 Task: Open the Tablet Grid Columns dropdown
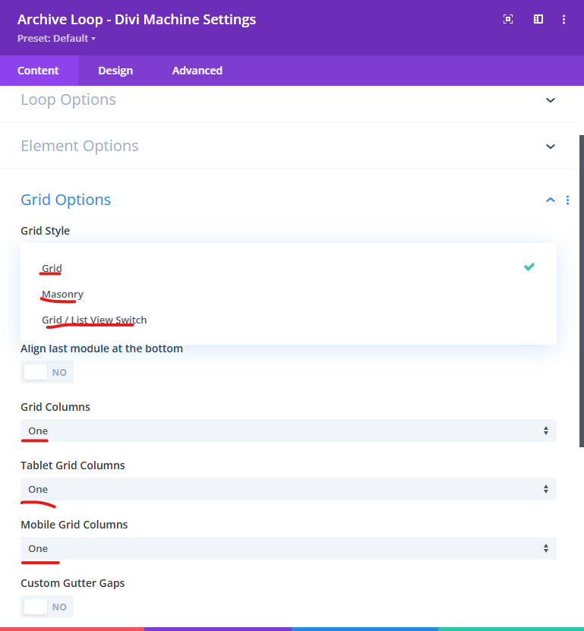pos(288,489)
